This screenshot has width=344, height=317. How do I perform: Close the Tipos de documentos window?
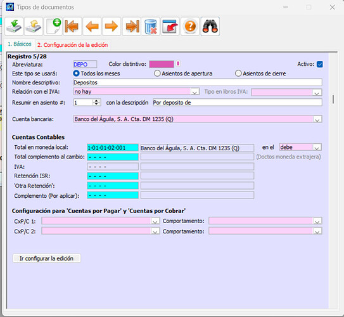(x=333, y=7)
